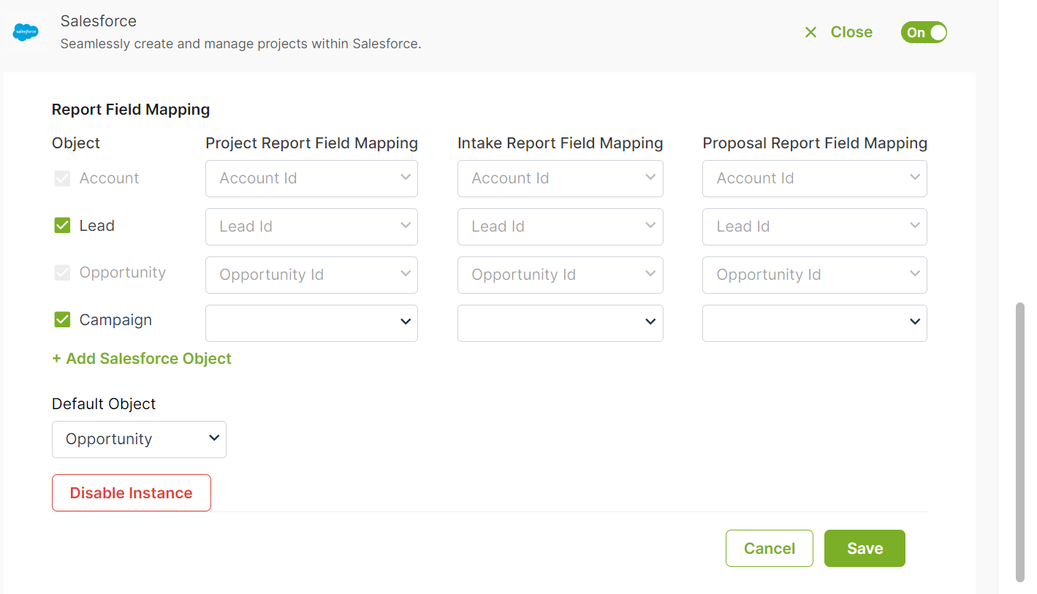Click the Intake Report Field Mapping header
Image resolution: width=1037 pixels, height=594 pixels.
[x=561, y=143]
